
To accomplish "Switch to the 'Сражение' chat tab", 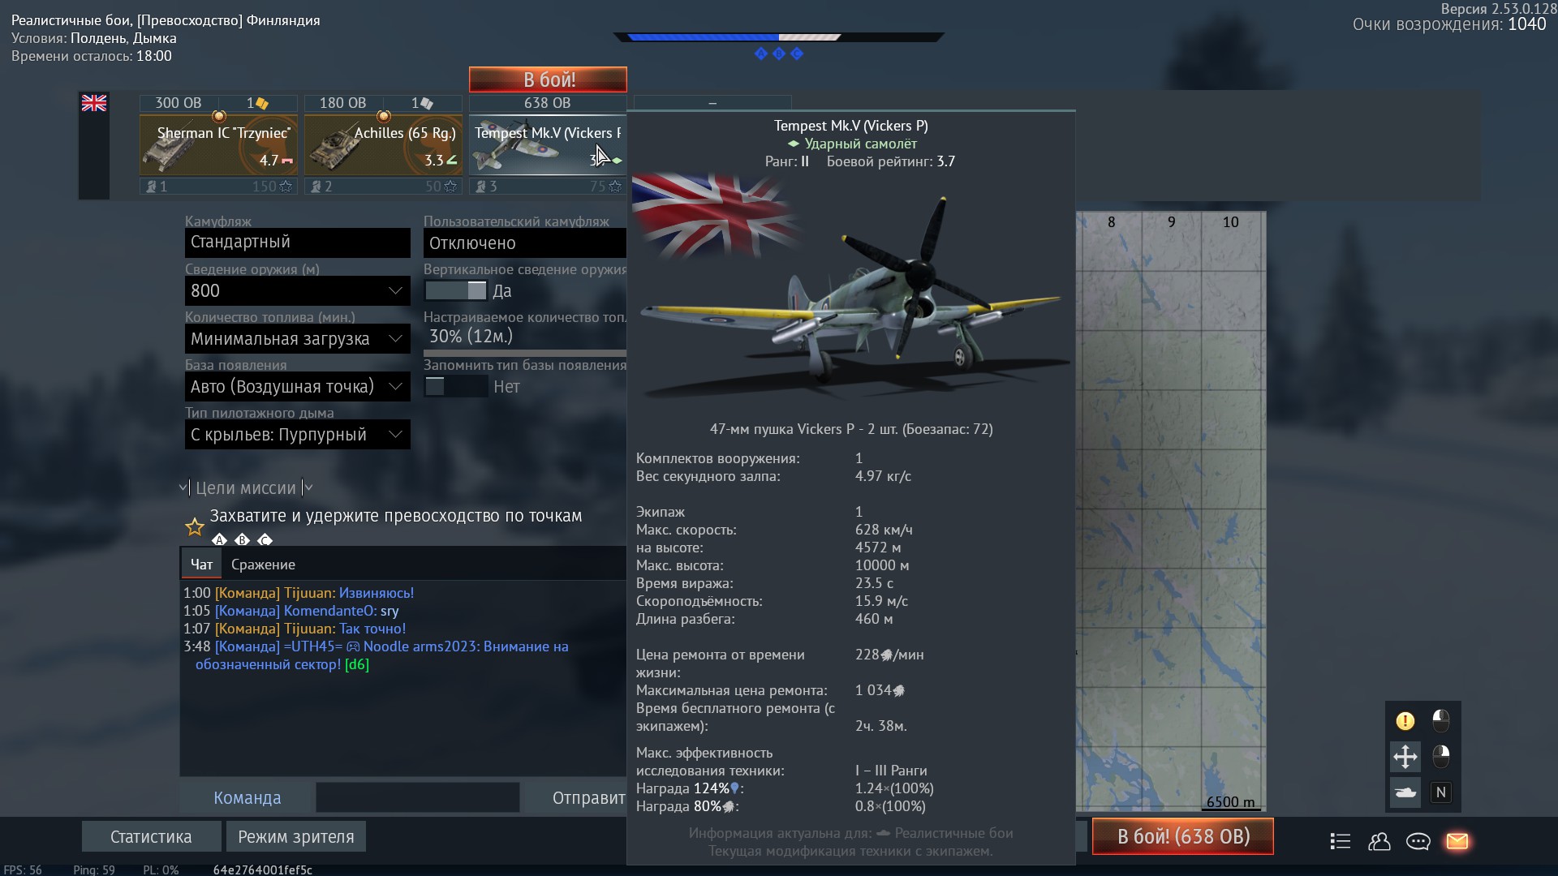I will click(263, 565).
